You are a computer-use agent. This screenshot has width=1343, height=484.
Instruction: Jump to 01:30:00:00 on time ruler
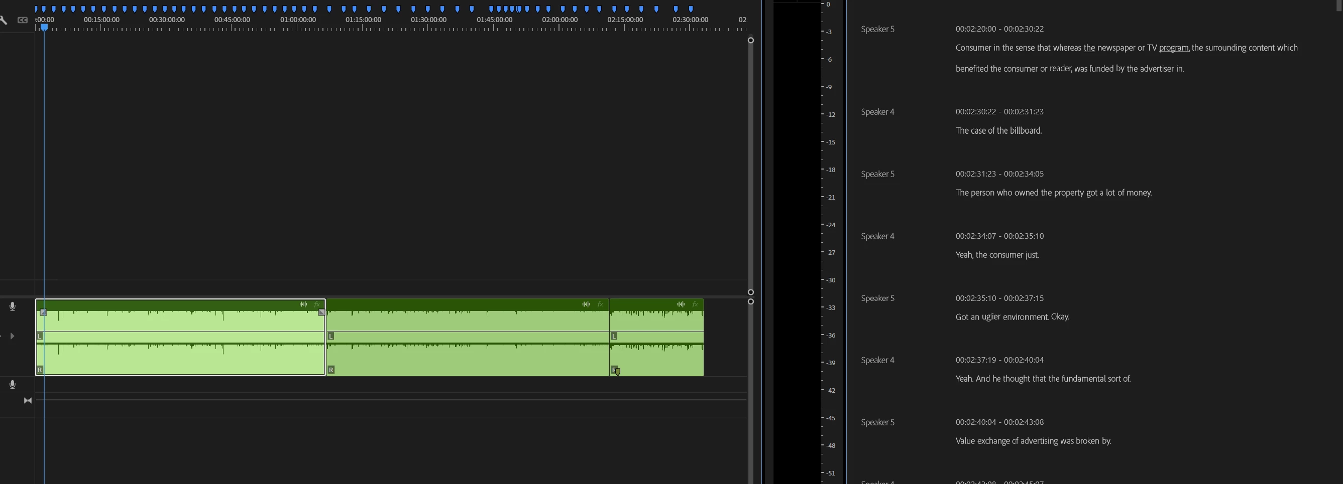pos(428,20)
